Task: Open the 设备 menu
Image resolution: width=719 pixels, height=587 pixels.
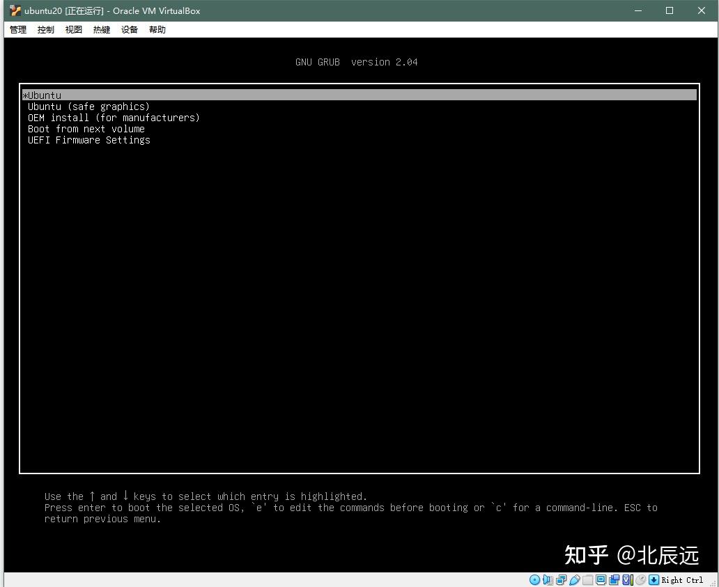Action: click(130, 30)
